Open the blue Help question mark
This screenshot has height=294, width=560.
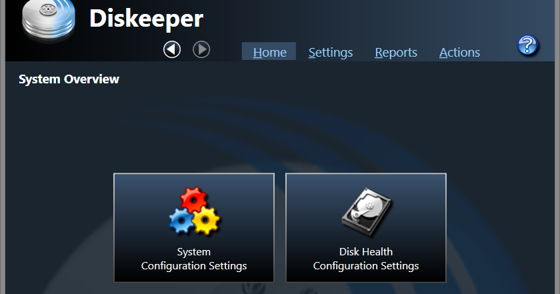click(527, 45)
